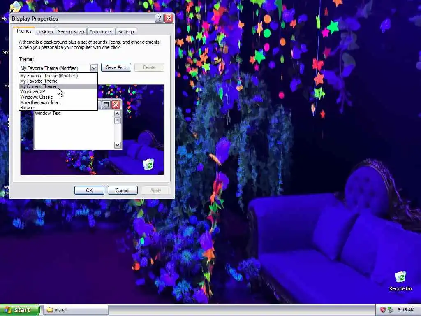The image size is (421, 316).
Task: Go to the Appearance tab
Action: pos(101,32)
